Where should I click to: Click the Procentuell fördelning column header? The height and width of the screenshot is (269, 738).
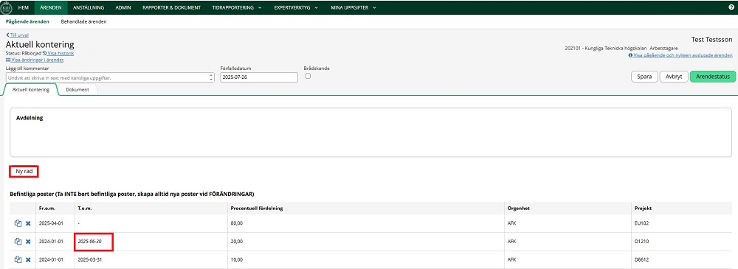click(x=256, y=209)
